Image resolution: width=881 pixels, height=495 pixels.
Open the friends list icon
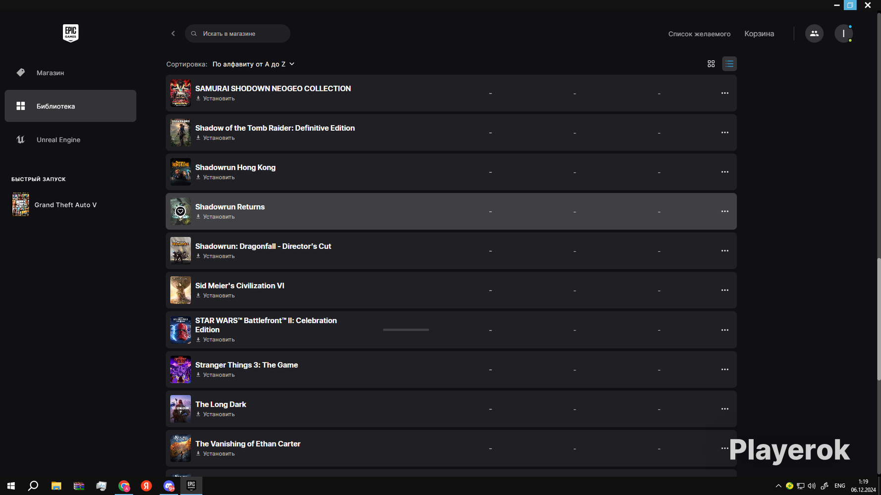pos(814,34)
